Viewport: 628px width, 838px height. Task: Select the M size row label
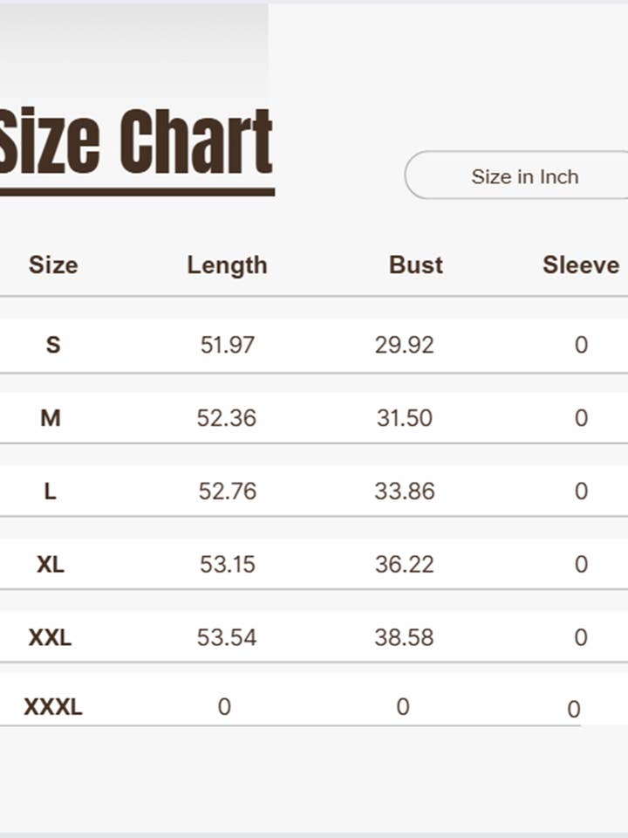point(51,418)
